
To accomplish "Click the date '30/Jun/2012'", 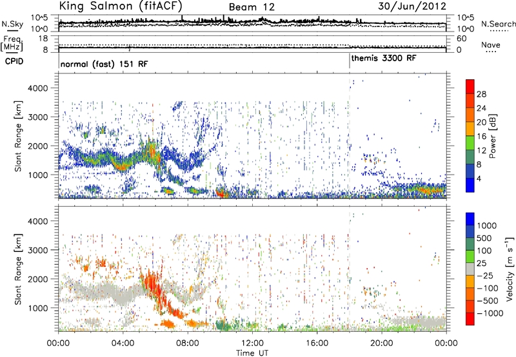I will [412, 6].
